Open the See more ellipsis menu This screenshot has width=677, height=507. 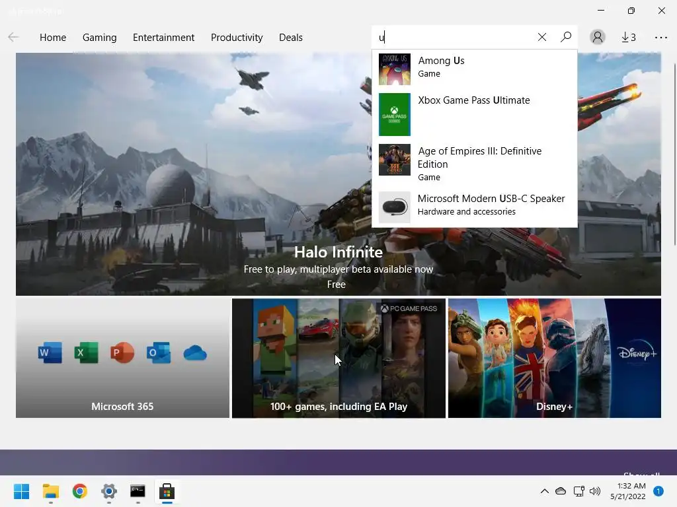pos(660,38)
